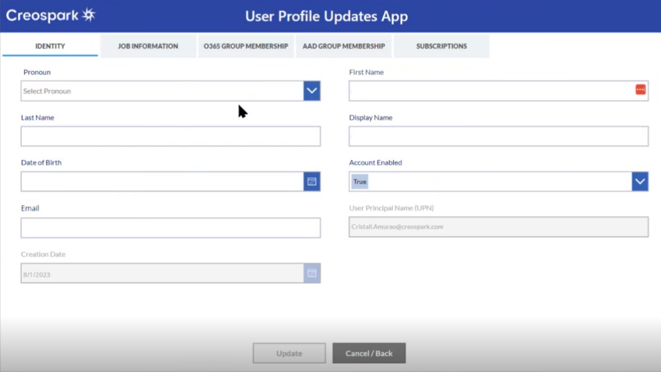The width and height of the screenshot is (661, 372).
Task: Switch to the Identity tab
Action: tap(50, 46)
